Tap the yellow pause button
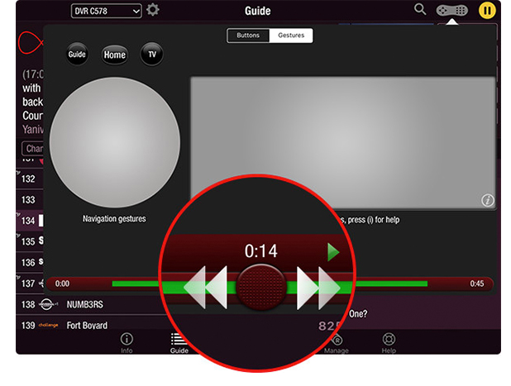Viewport: 511px width, 386px height. [487, 11]
